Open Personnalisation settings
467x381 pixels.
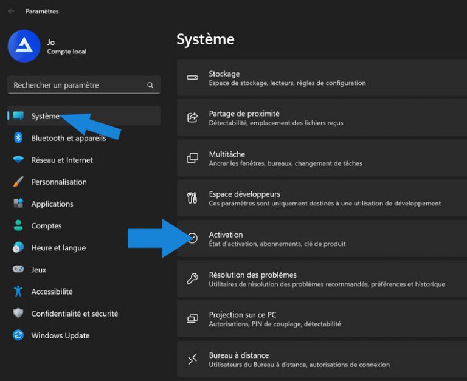point(59,182)
